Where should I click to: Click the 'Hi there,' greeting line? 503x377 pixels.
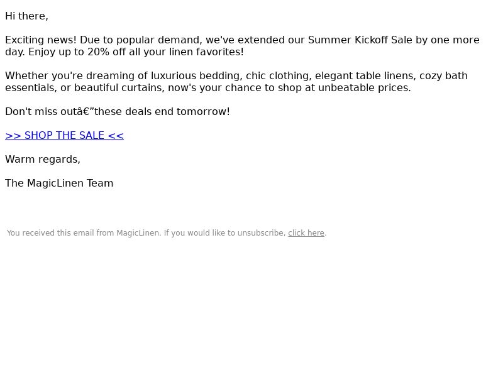[x=26, y=16]
